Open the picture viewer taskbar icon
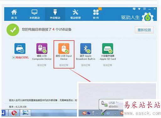This screenshot has height=118, width=161. tap(25, 113)
